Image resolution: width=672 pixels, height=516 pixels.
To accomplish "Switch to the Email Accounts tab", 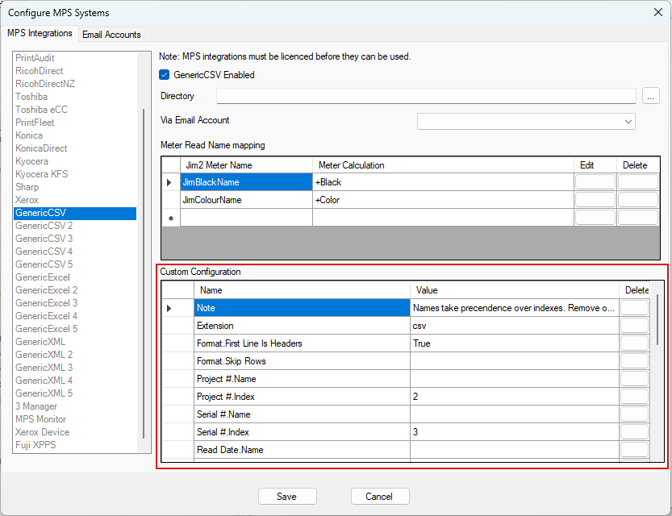I will tap(111, 34).
